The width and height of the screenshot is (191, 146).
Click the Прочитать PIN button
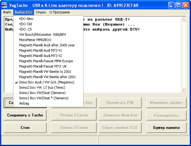pyautogui.click(x=120, y=103)
